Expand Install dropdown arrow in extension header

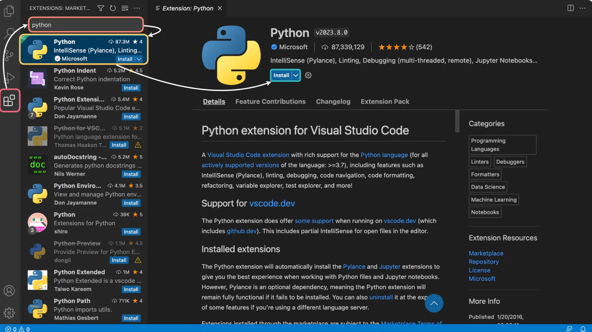click(x=296, y=75)
